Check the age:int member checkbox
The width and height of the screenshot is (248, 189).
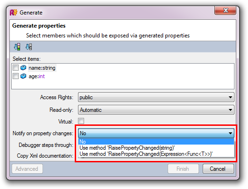[x=15, y=76]
